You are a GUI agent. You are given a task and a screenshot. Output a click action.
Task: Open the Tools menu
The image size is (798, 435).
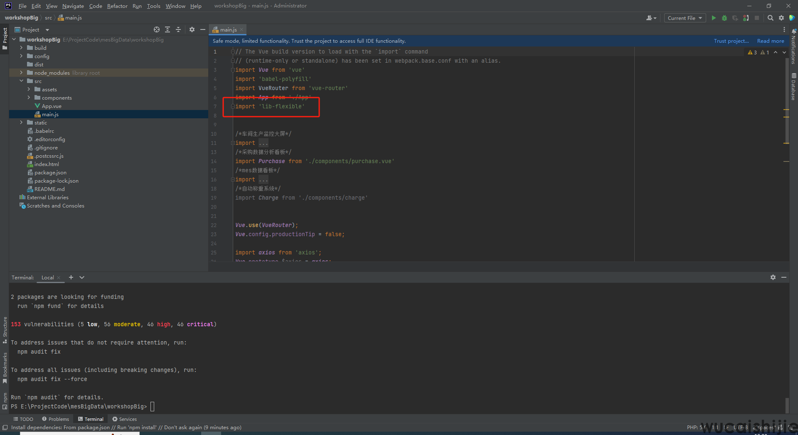(x=153, y=6)
